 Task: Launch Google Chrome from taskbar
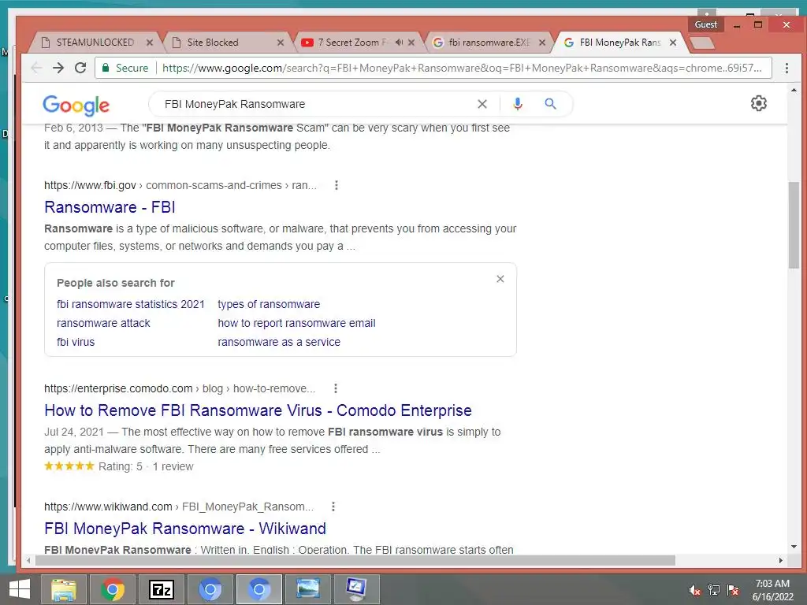coord(113,589)
